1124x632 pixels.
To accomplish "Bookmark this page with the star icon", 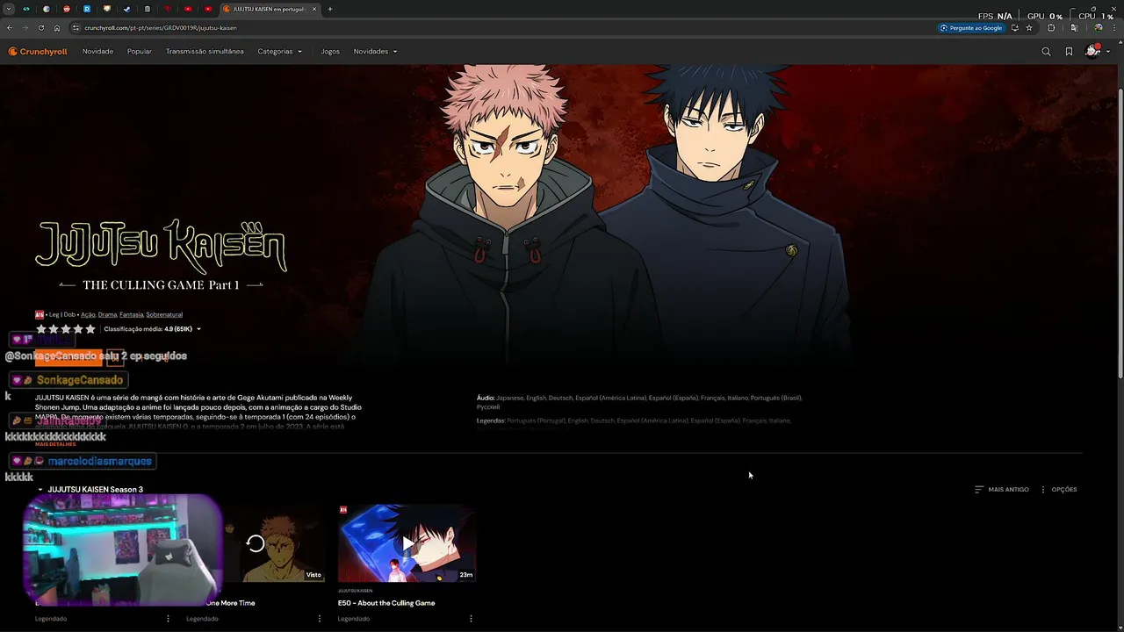I will (1029, 28).
